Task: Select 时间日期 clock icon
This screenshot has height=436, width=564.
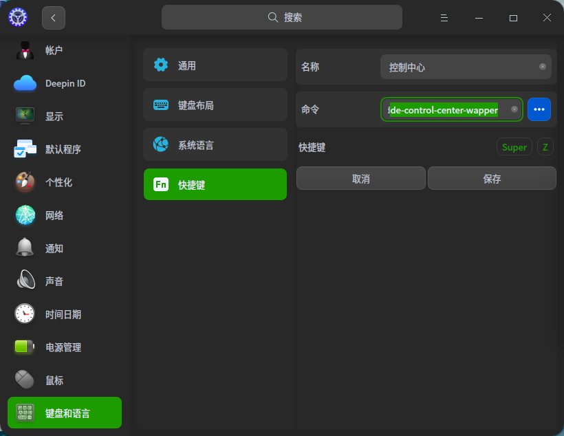Action: 25,314
